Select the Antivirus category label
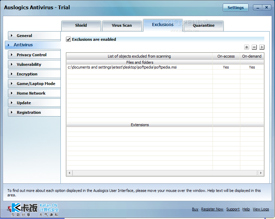This screenshot has height=219, width=275. tap(23, 45)
